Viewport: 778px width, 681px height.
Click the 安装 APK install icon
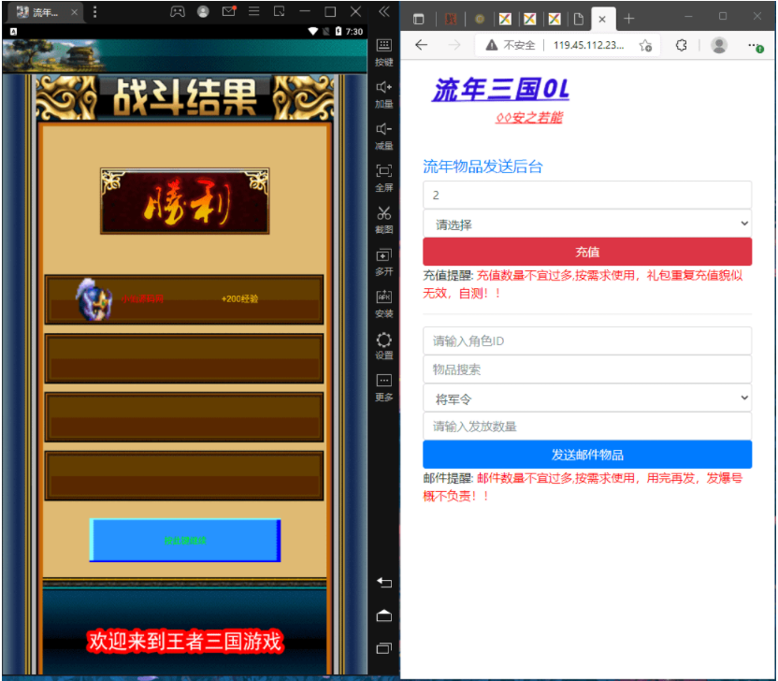tap(383, 302)
